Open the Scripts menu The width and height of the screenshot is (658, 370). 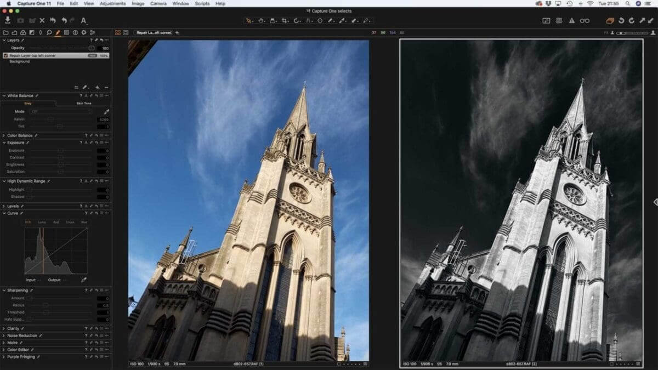click(x=202, y=3)
